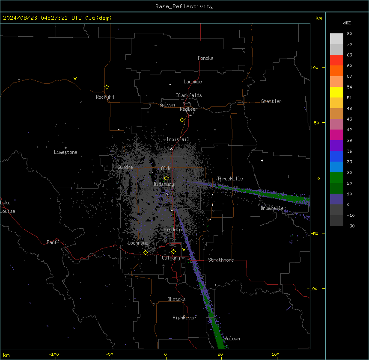
Task: Click the yellow diamond marker above Calgary label
Action: click(173, 252)
